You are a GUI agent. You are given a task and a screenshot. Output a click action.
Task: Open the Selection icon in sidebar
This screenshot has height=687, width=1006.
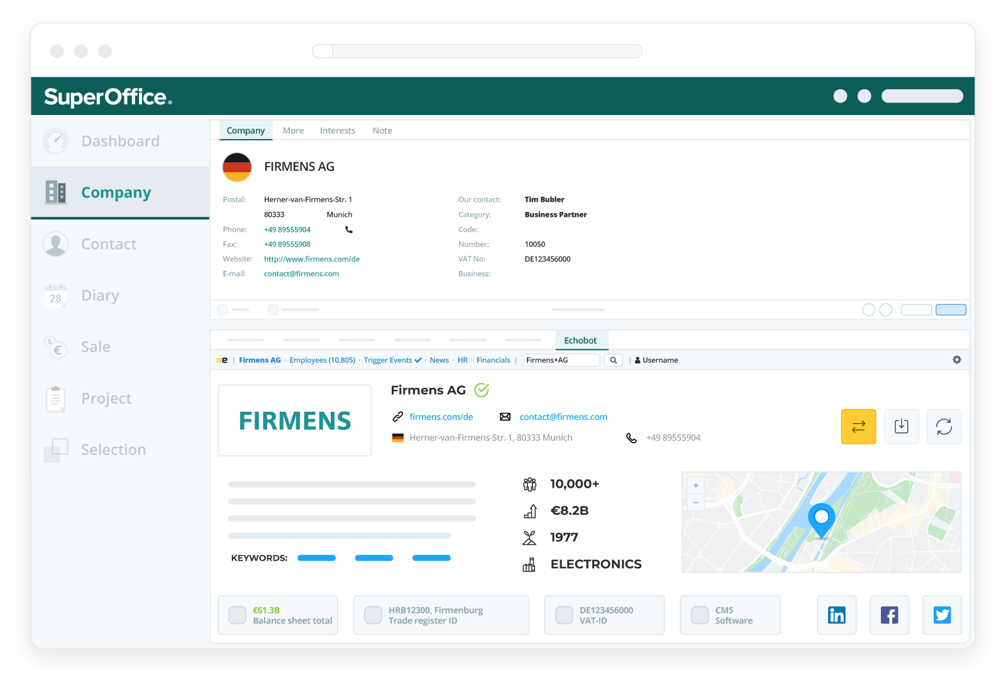tap(56, 450)
